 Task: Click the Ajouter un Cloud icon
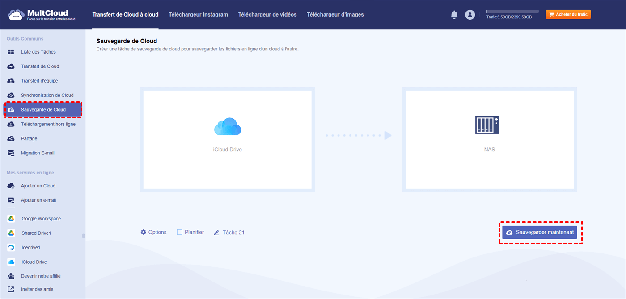tap(11, 186)
